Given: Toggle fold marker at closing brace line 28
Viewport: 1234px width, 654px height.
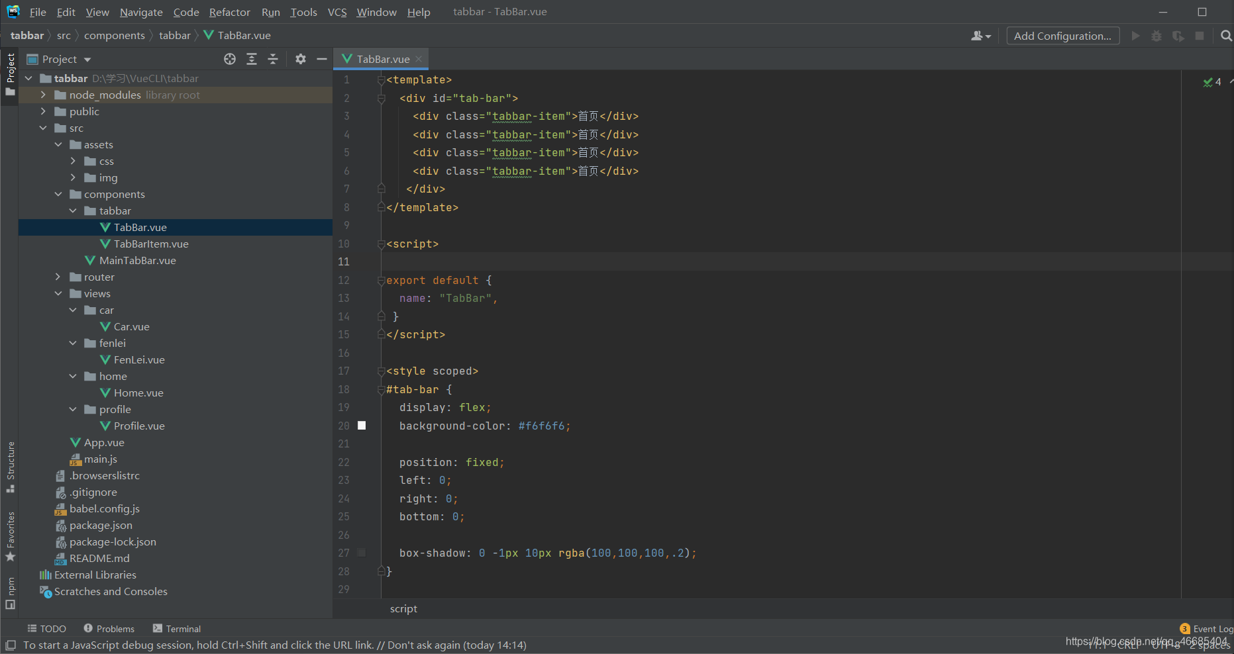Looking at the screenshot, I should pyautogui.click(x=382, y=571).
